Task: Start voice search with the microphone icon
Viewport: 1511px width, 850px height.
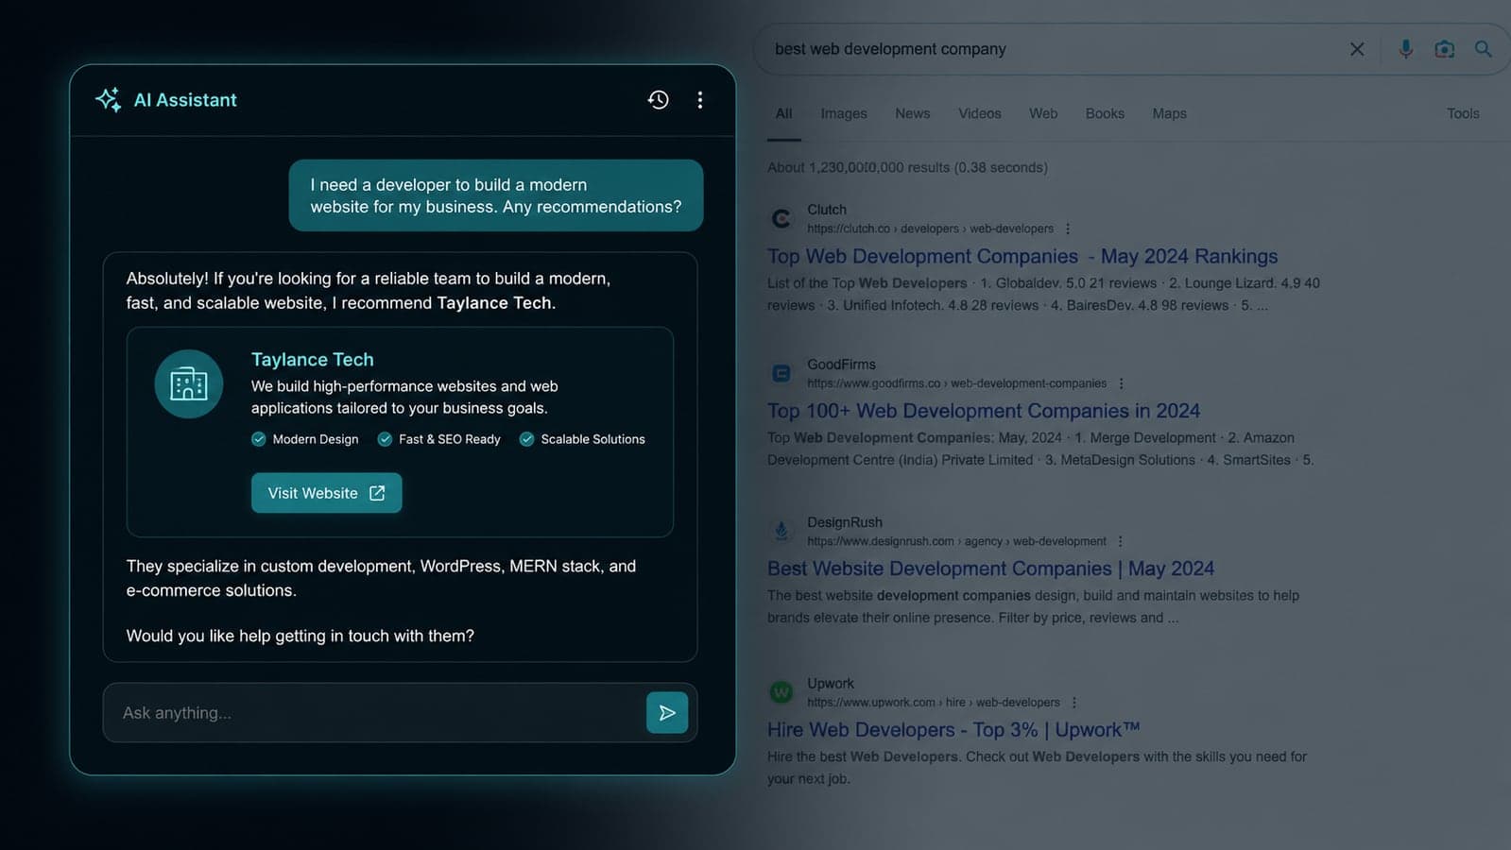Action: click(x=1406, y=49)
